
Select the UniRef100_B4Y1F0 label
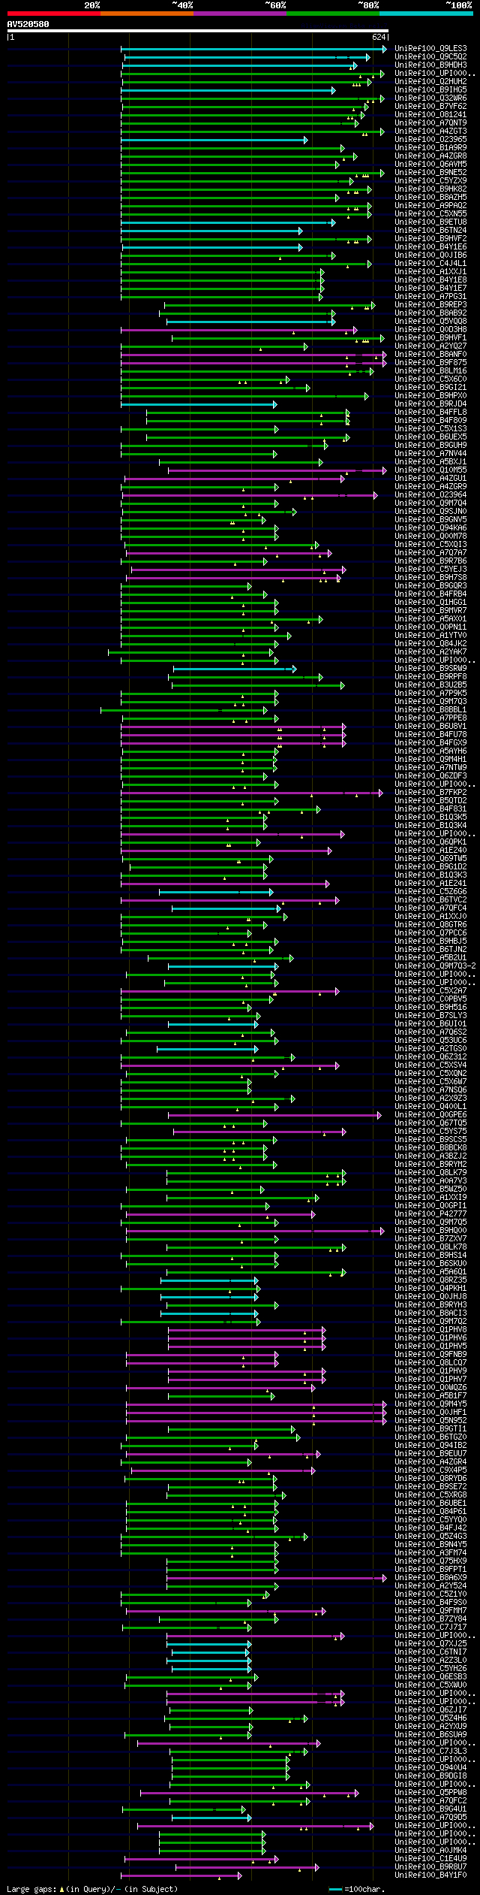430,1875
